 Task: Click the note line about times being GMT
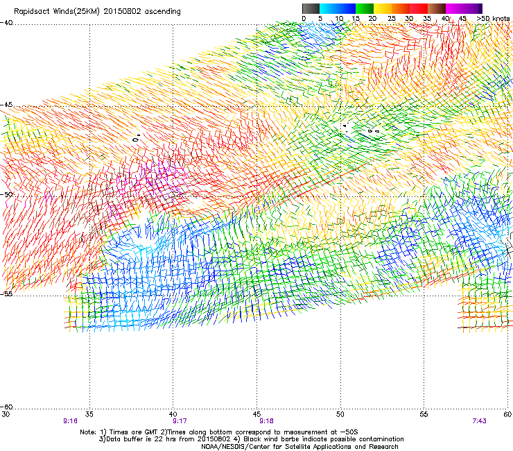point(219,432)
